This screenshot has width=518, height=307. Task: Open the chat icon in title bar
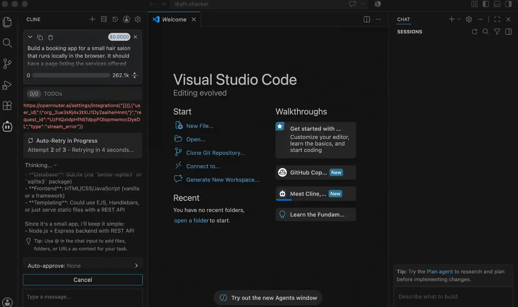pyautogui.click(x=353, y=4)
